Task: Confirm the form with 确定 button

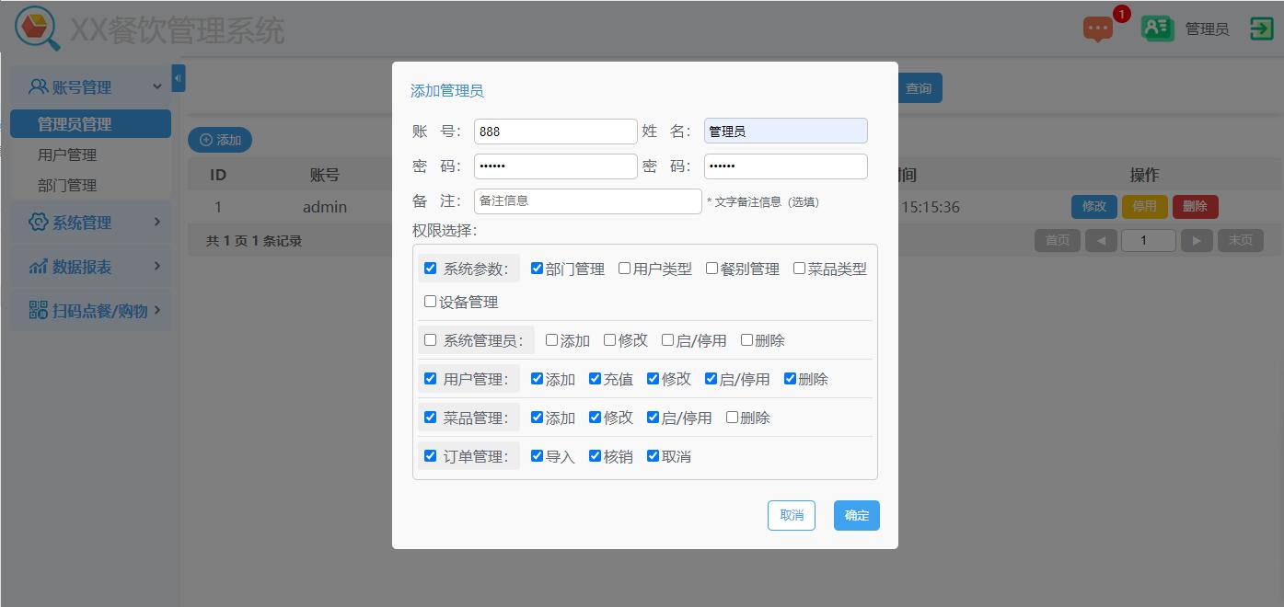Action: click(856, 515)
